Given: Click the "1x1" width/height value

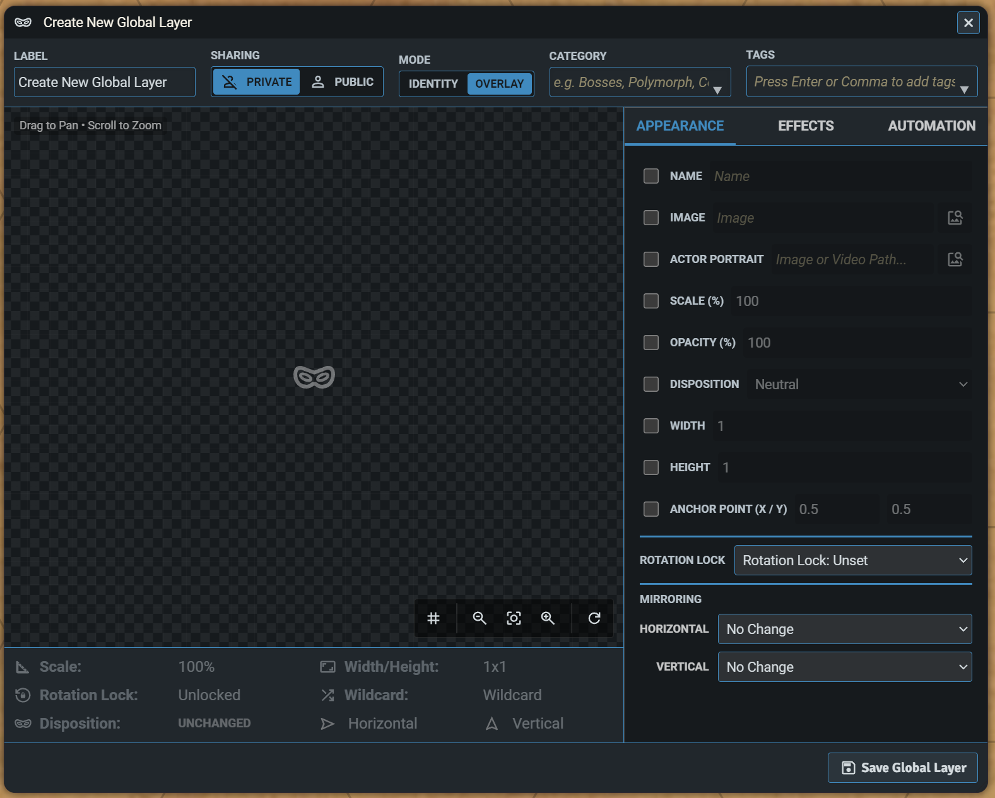Looking at the screenshot, I should tap(495, 667).
